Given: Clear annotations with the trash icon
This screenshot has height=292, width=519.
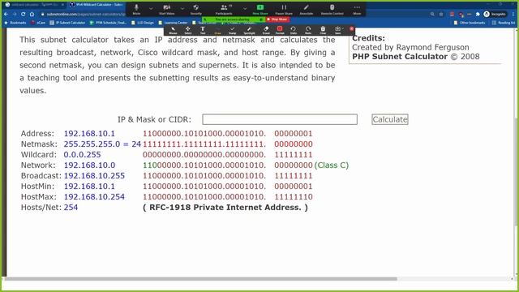Looking at the screenshot, I should pos(323,31).
